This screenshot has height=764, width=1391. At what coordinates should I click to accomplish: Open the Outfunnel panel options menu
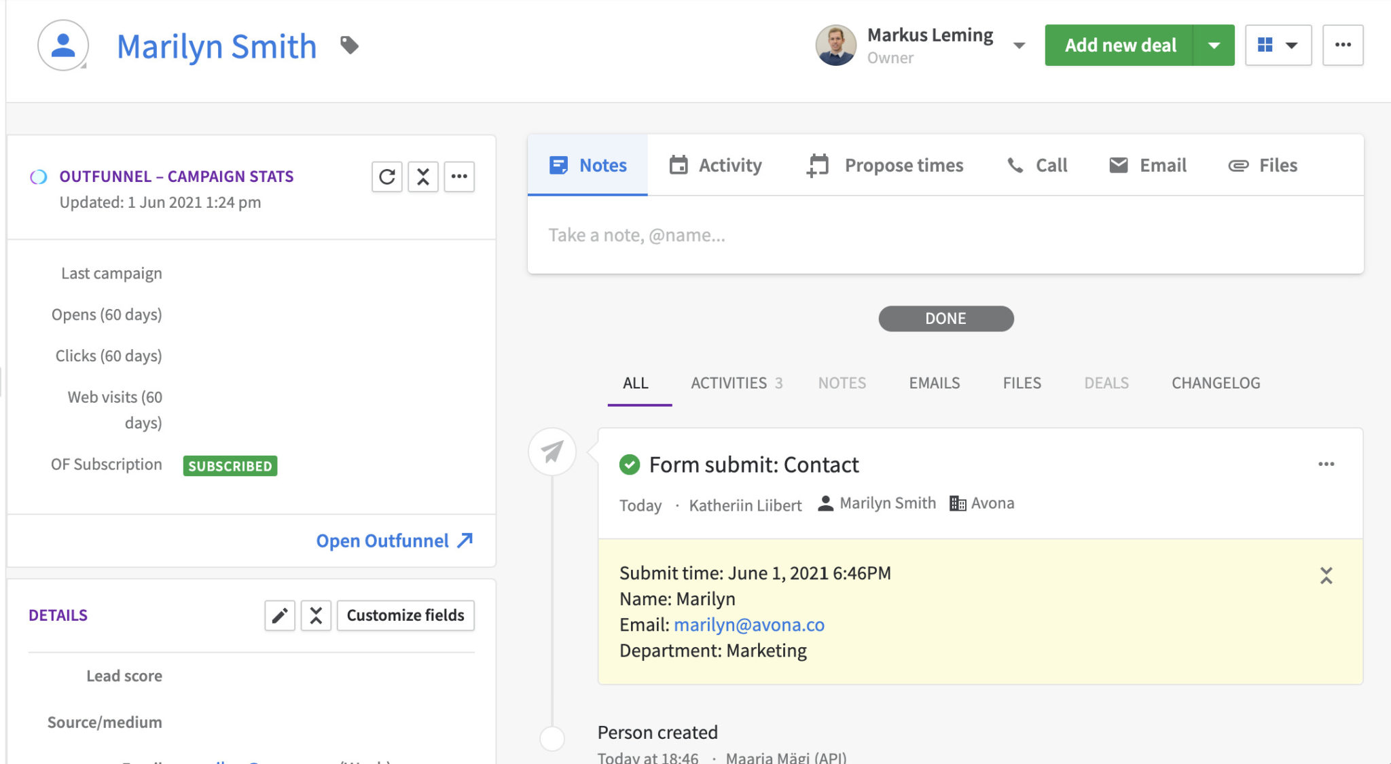(459, 177)
